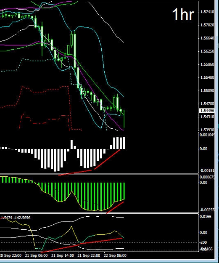The image size is (219, 263).
Task: Click the 1hr timeframe label on chart
Action: click(183, 15)
